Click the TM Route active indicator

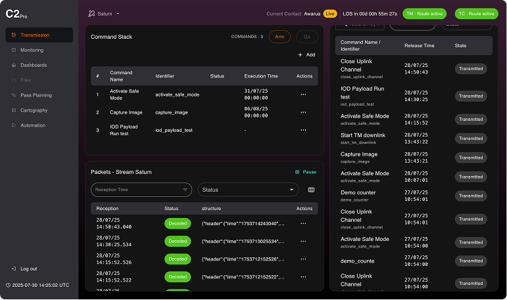pyautogui.click(x=424, y=14)
